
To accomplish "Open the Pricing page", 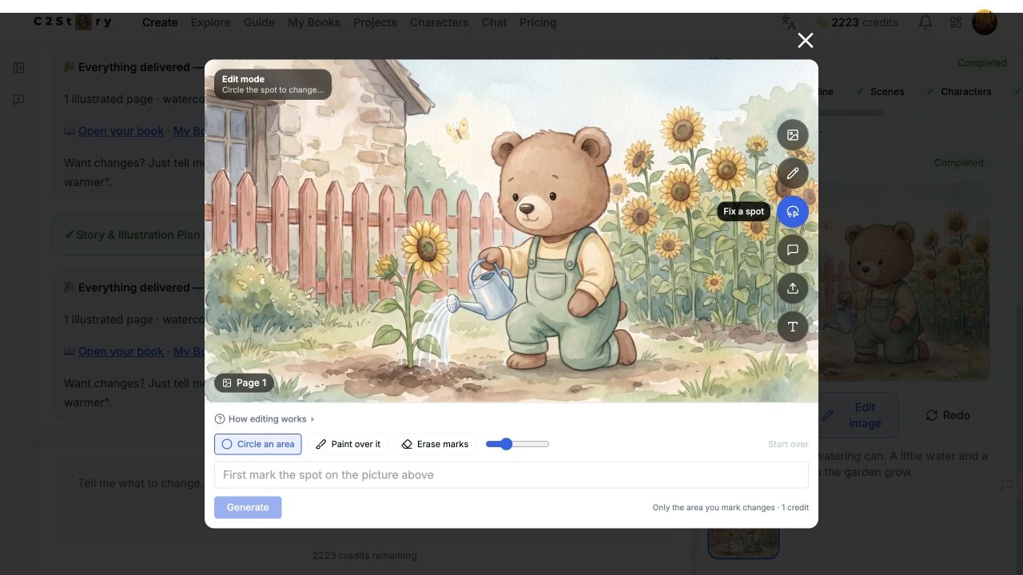I will (538, 22).
